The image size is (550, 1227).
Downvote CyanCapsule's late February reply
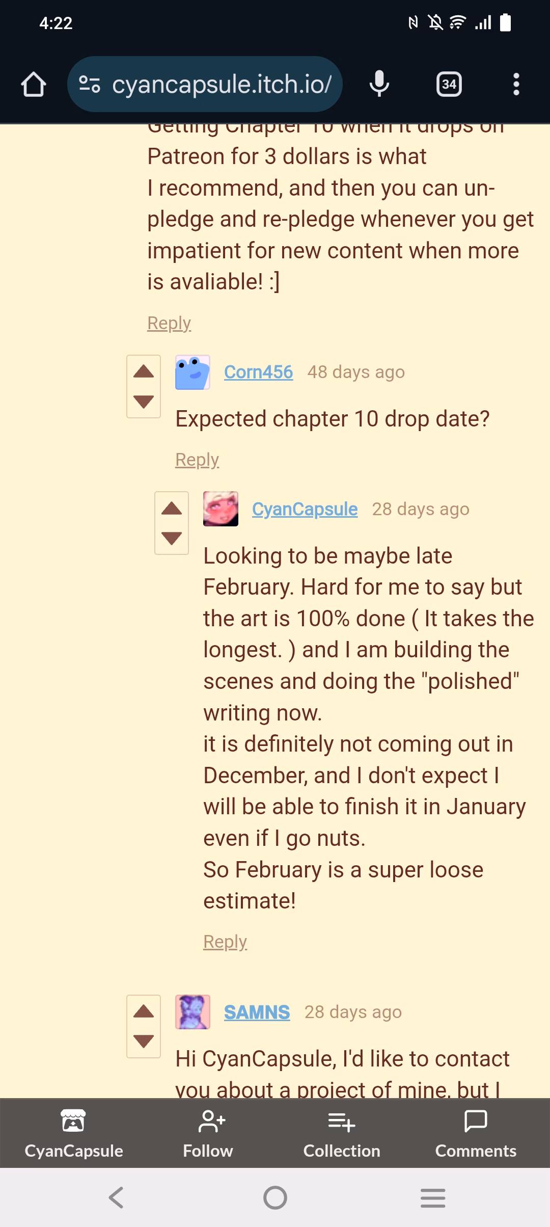coord(172,538)
